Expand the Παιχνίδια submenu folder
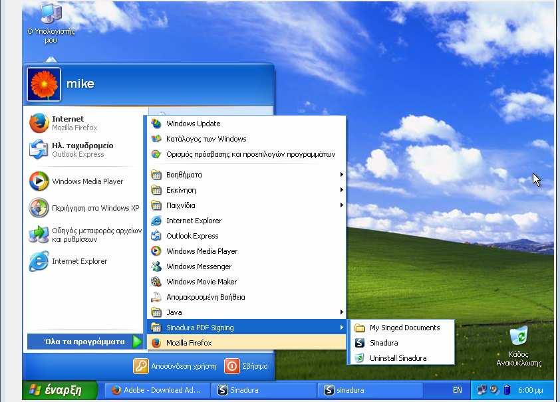 click(247, 205)
